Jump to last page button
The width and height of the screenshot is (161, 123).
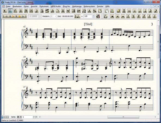pos(36,117)
